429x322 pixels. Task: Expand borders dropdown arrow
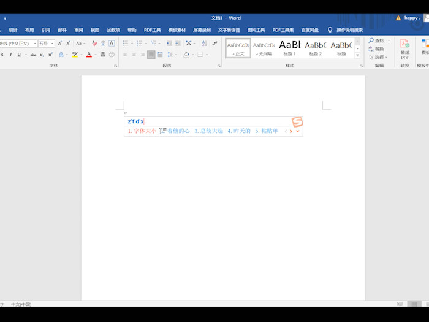tap(207, 55)
